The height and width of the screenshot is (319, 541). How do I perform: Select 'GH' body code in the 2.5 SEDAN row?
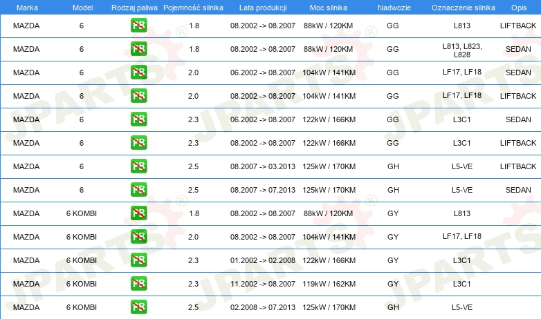pos(393,190)
